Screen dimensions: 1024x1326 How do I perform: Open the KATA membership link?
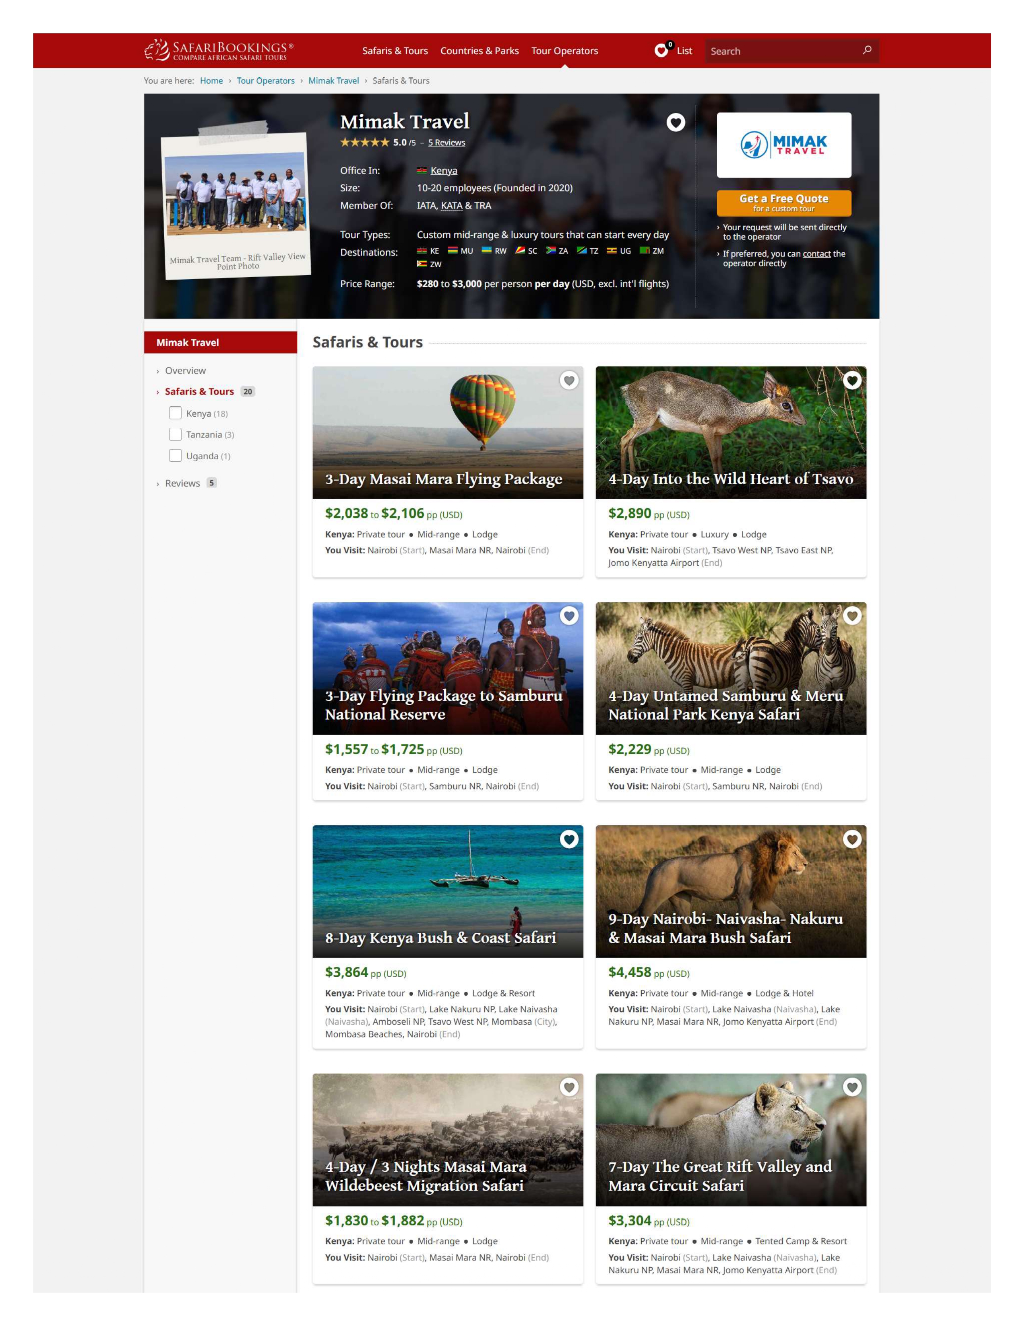(x=451, y=205)
